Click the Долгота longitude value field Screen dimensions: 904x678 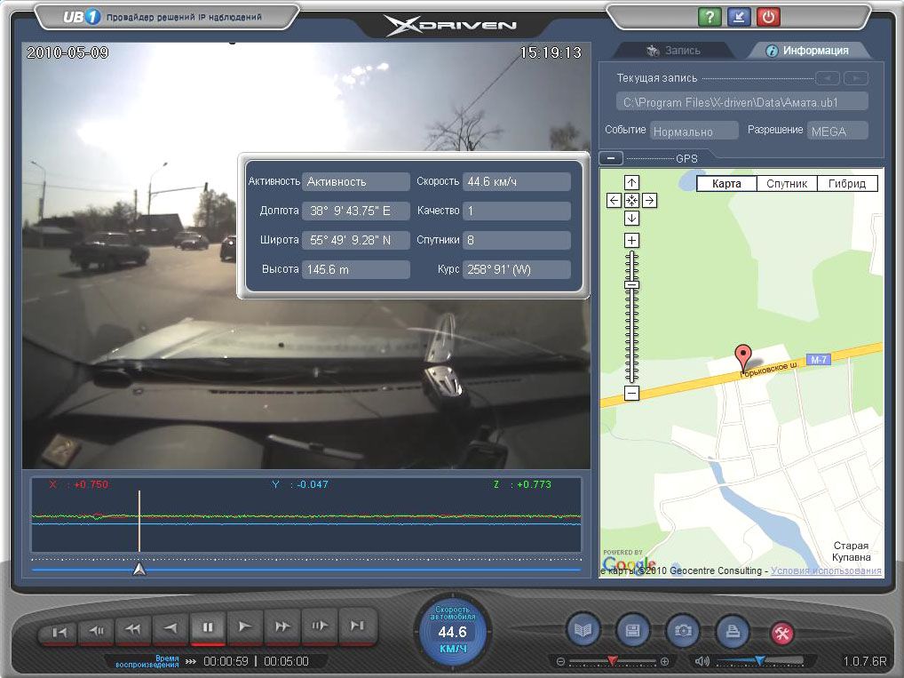tap(356, 211)
